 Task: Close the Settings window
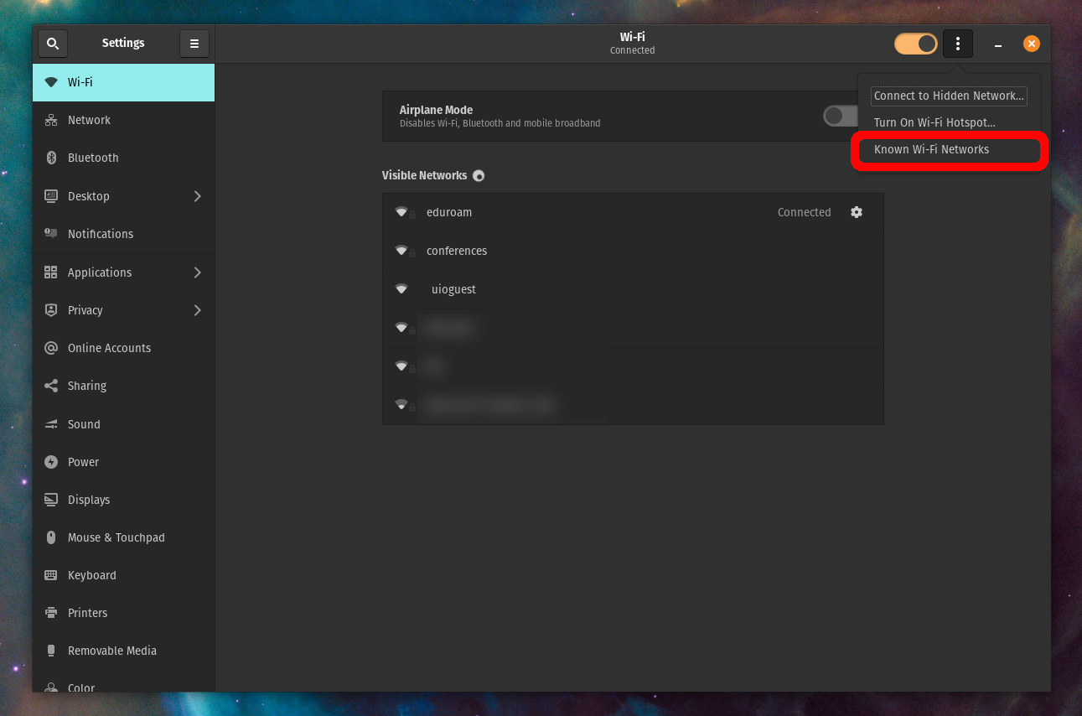(x=1032, y=44)
